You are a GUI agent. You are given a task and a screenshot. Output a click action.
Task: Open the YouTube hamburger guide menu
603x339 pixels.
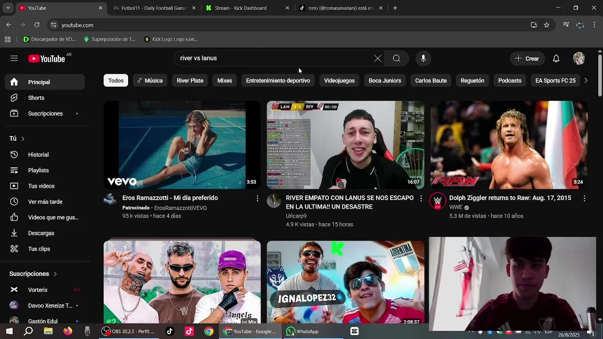point(14,58)
